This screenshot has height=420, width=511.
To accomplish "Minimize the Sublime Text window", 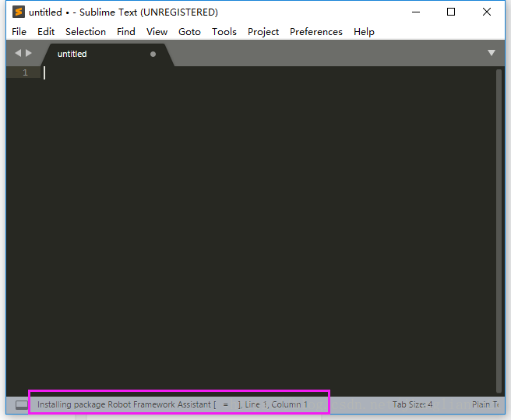I will click(416, 12).
